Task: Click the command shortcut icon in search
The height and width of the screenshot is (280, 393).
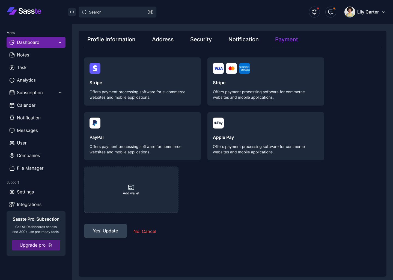Action: [x=151, y=12]
